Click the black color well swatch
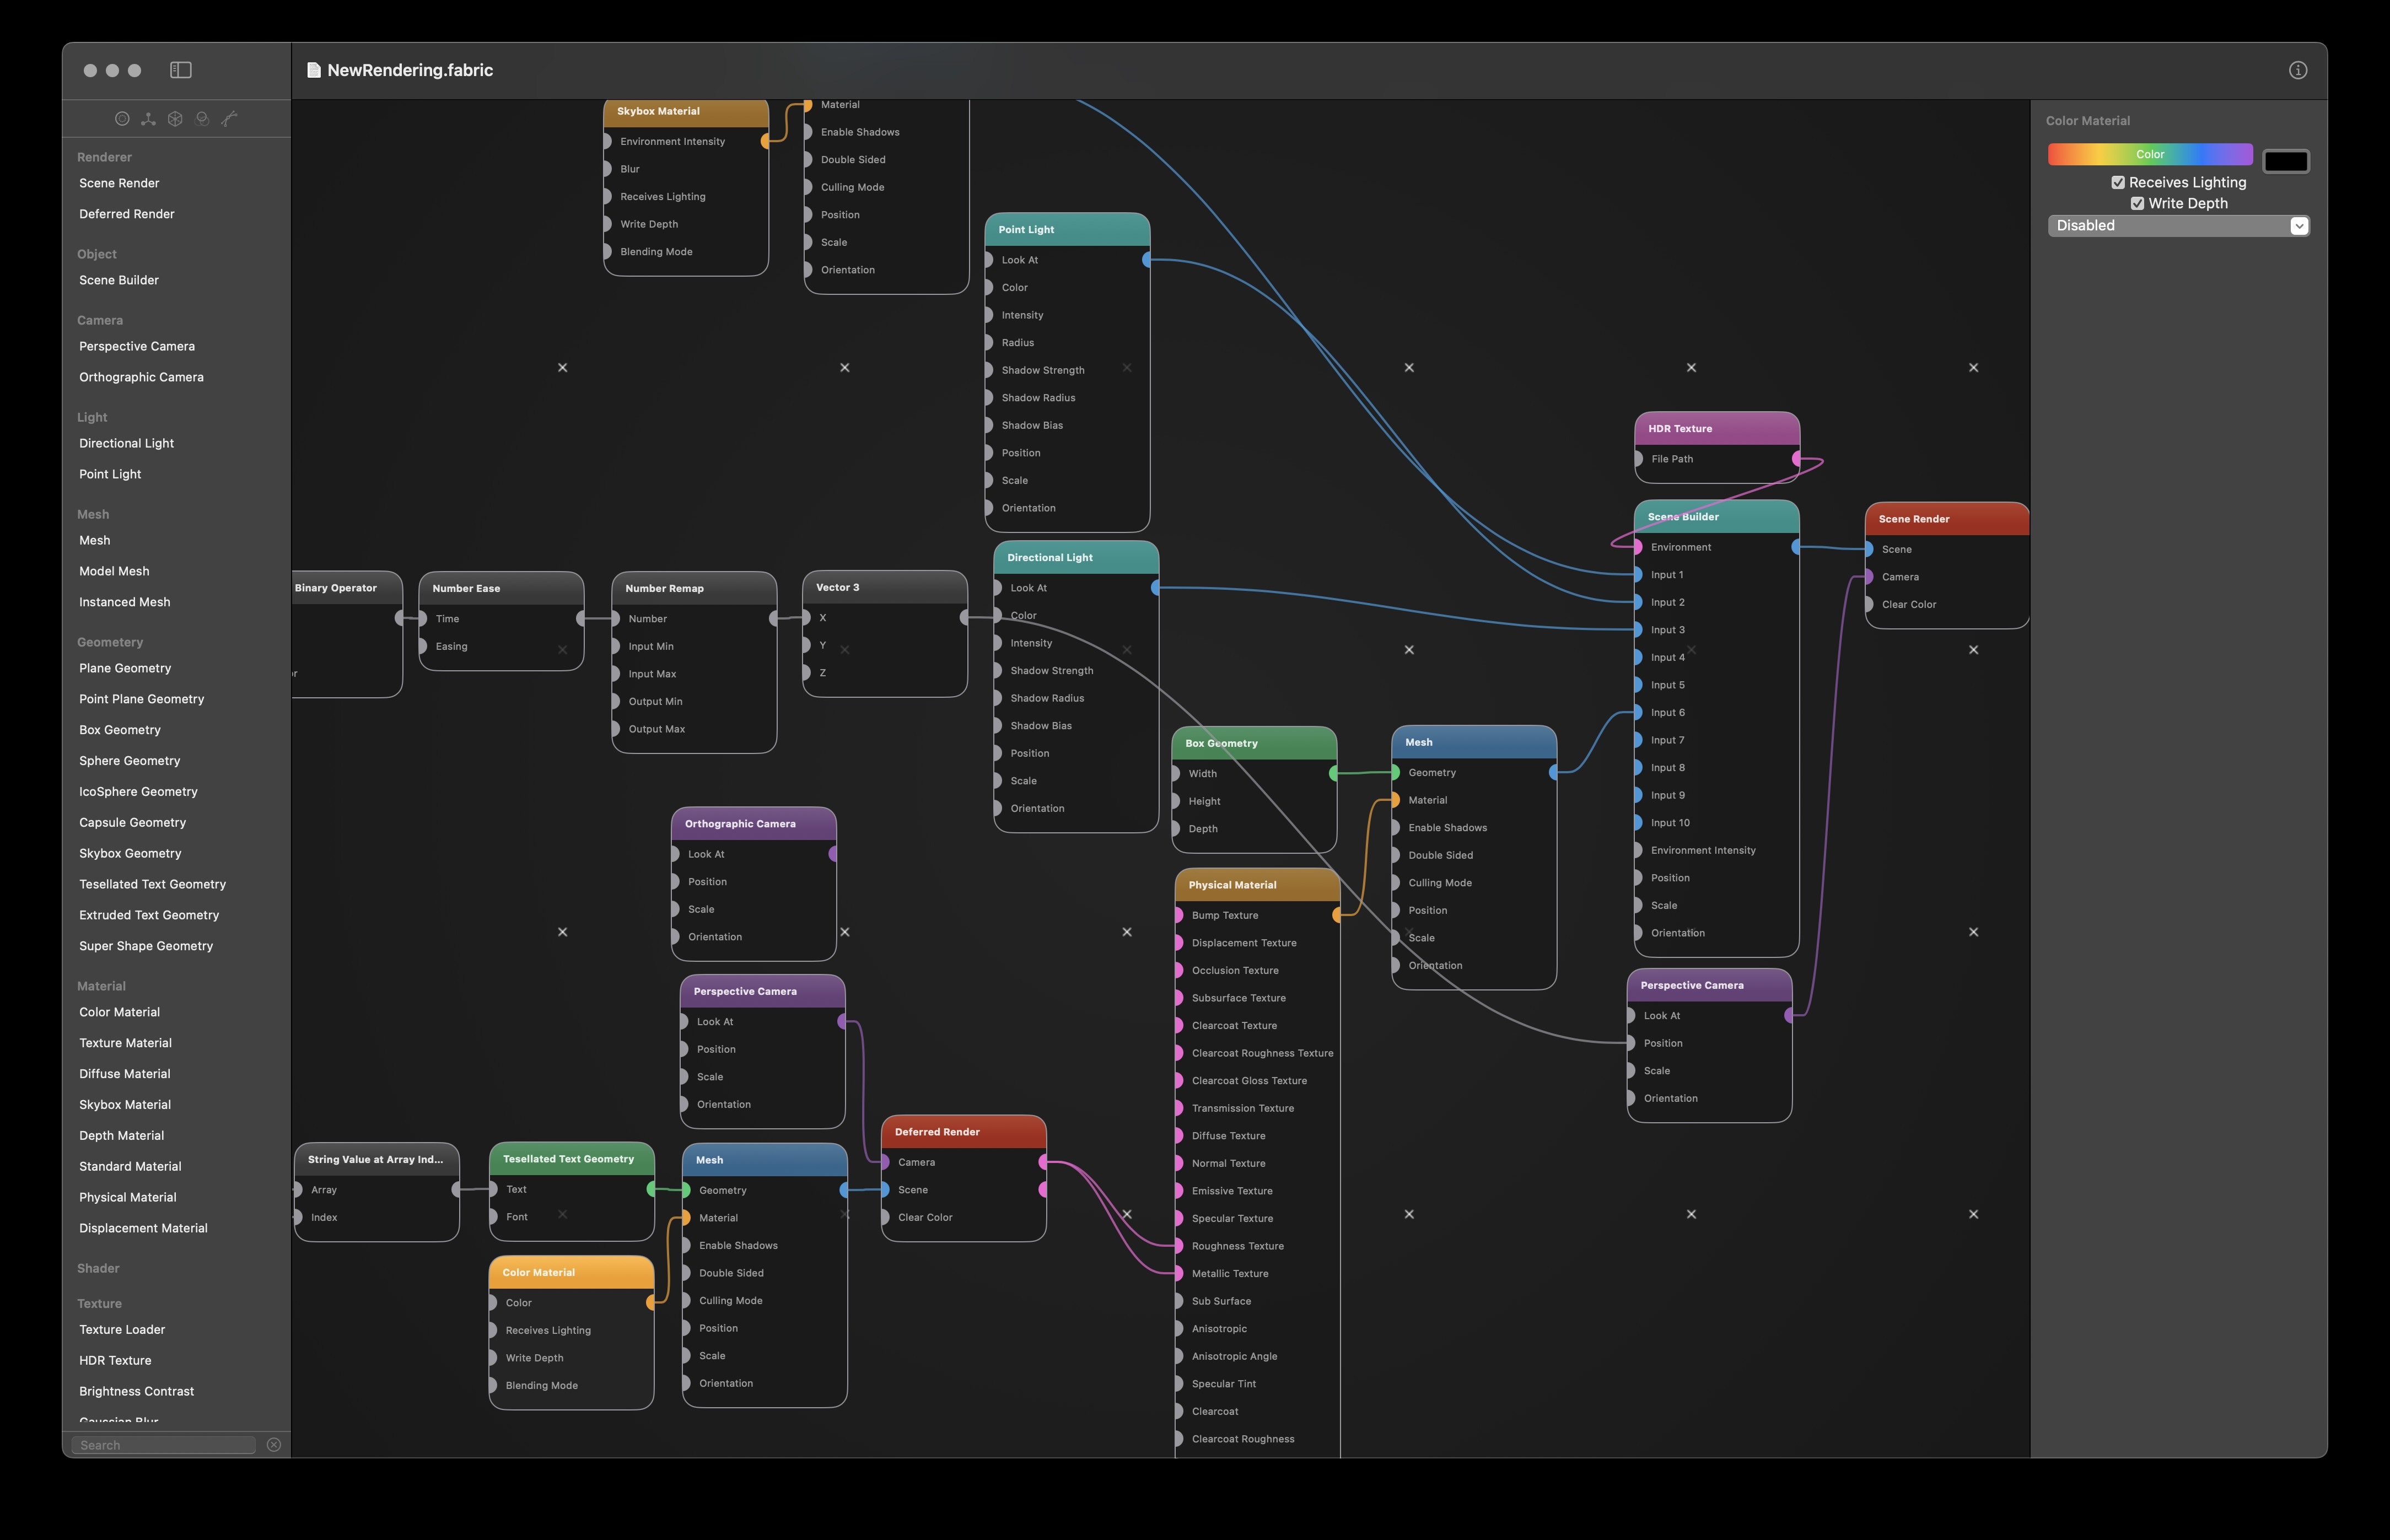 pyautogui.click(x=2285, y=161)
